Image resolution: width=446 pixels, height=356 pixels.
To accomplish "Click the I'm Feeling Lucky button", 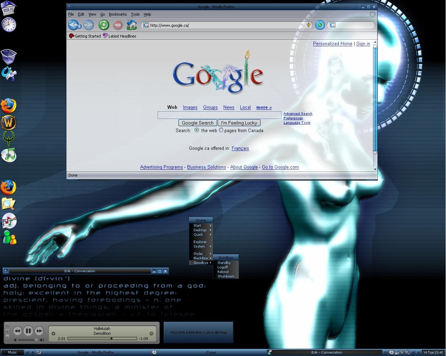I will click(x=239, y=123).
